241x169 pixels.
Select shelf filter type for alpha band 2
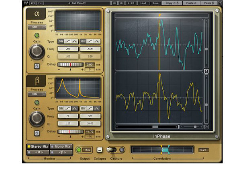[90, 41]
